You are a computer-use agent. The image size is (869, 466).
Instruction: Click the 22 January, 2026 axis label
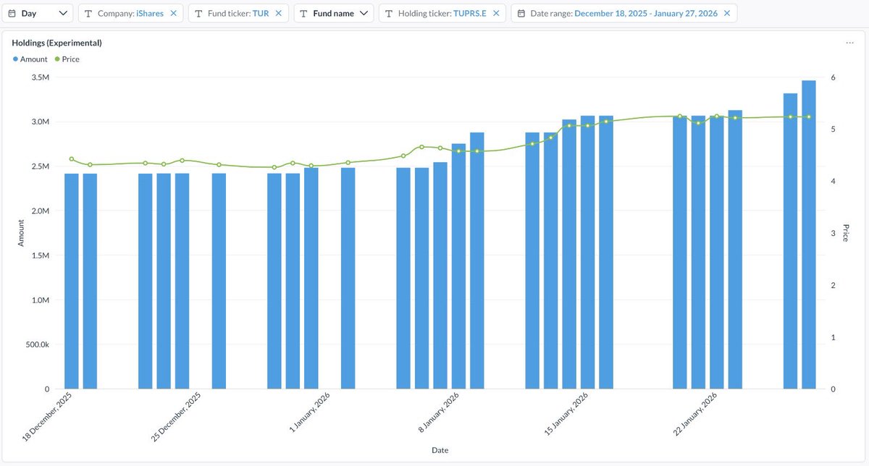(695, 413)
